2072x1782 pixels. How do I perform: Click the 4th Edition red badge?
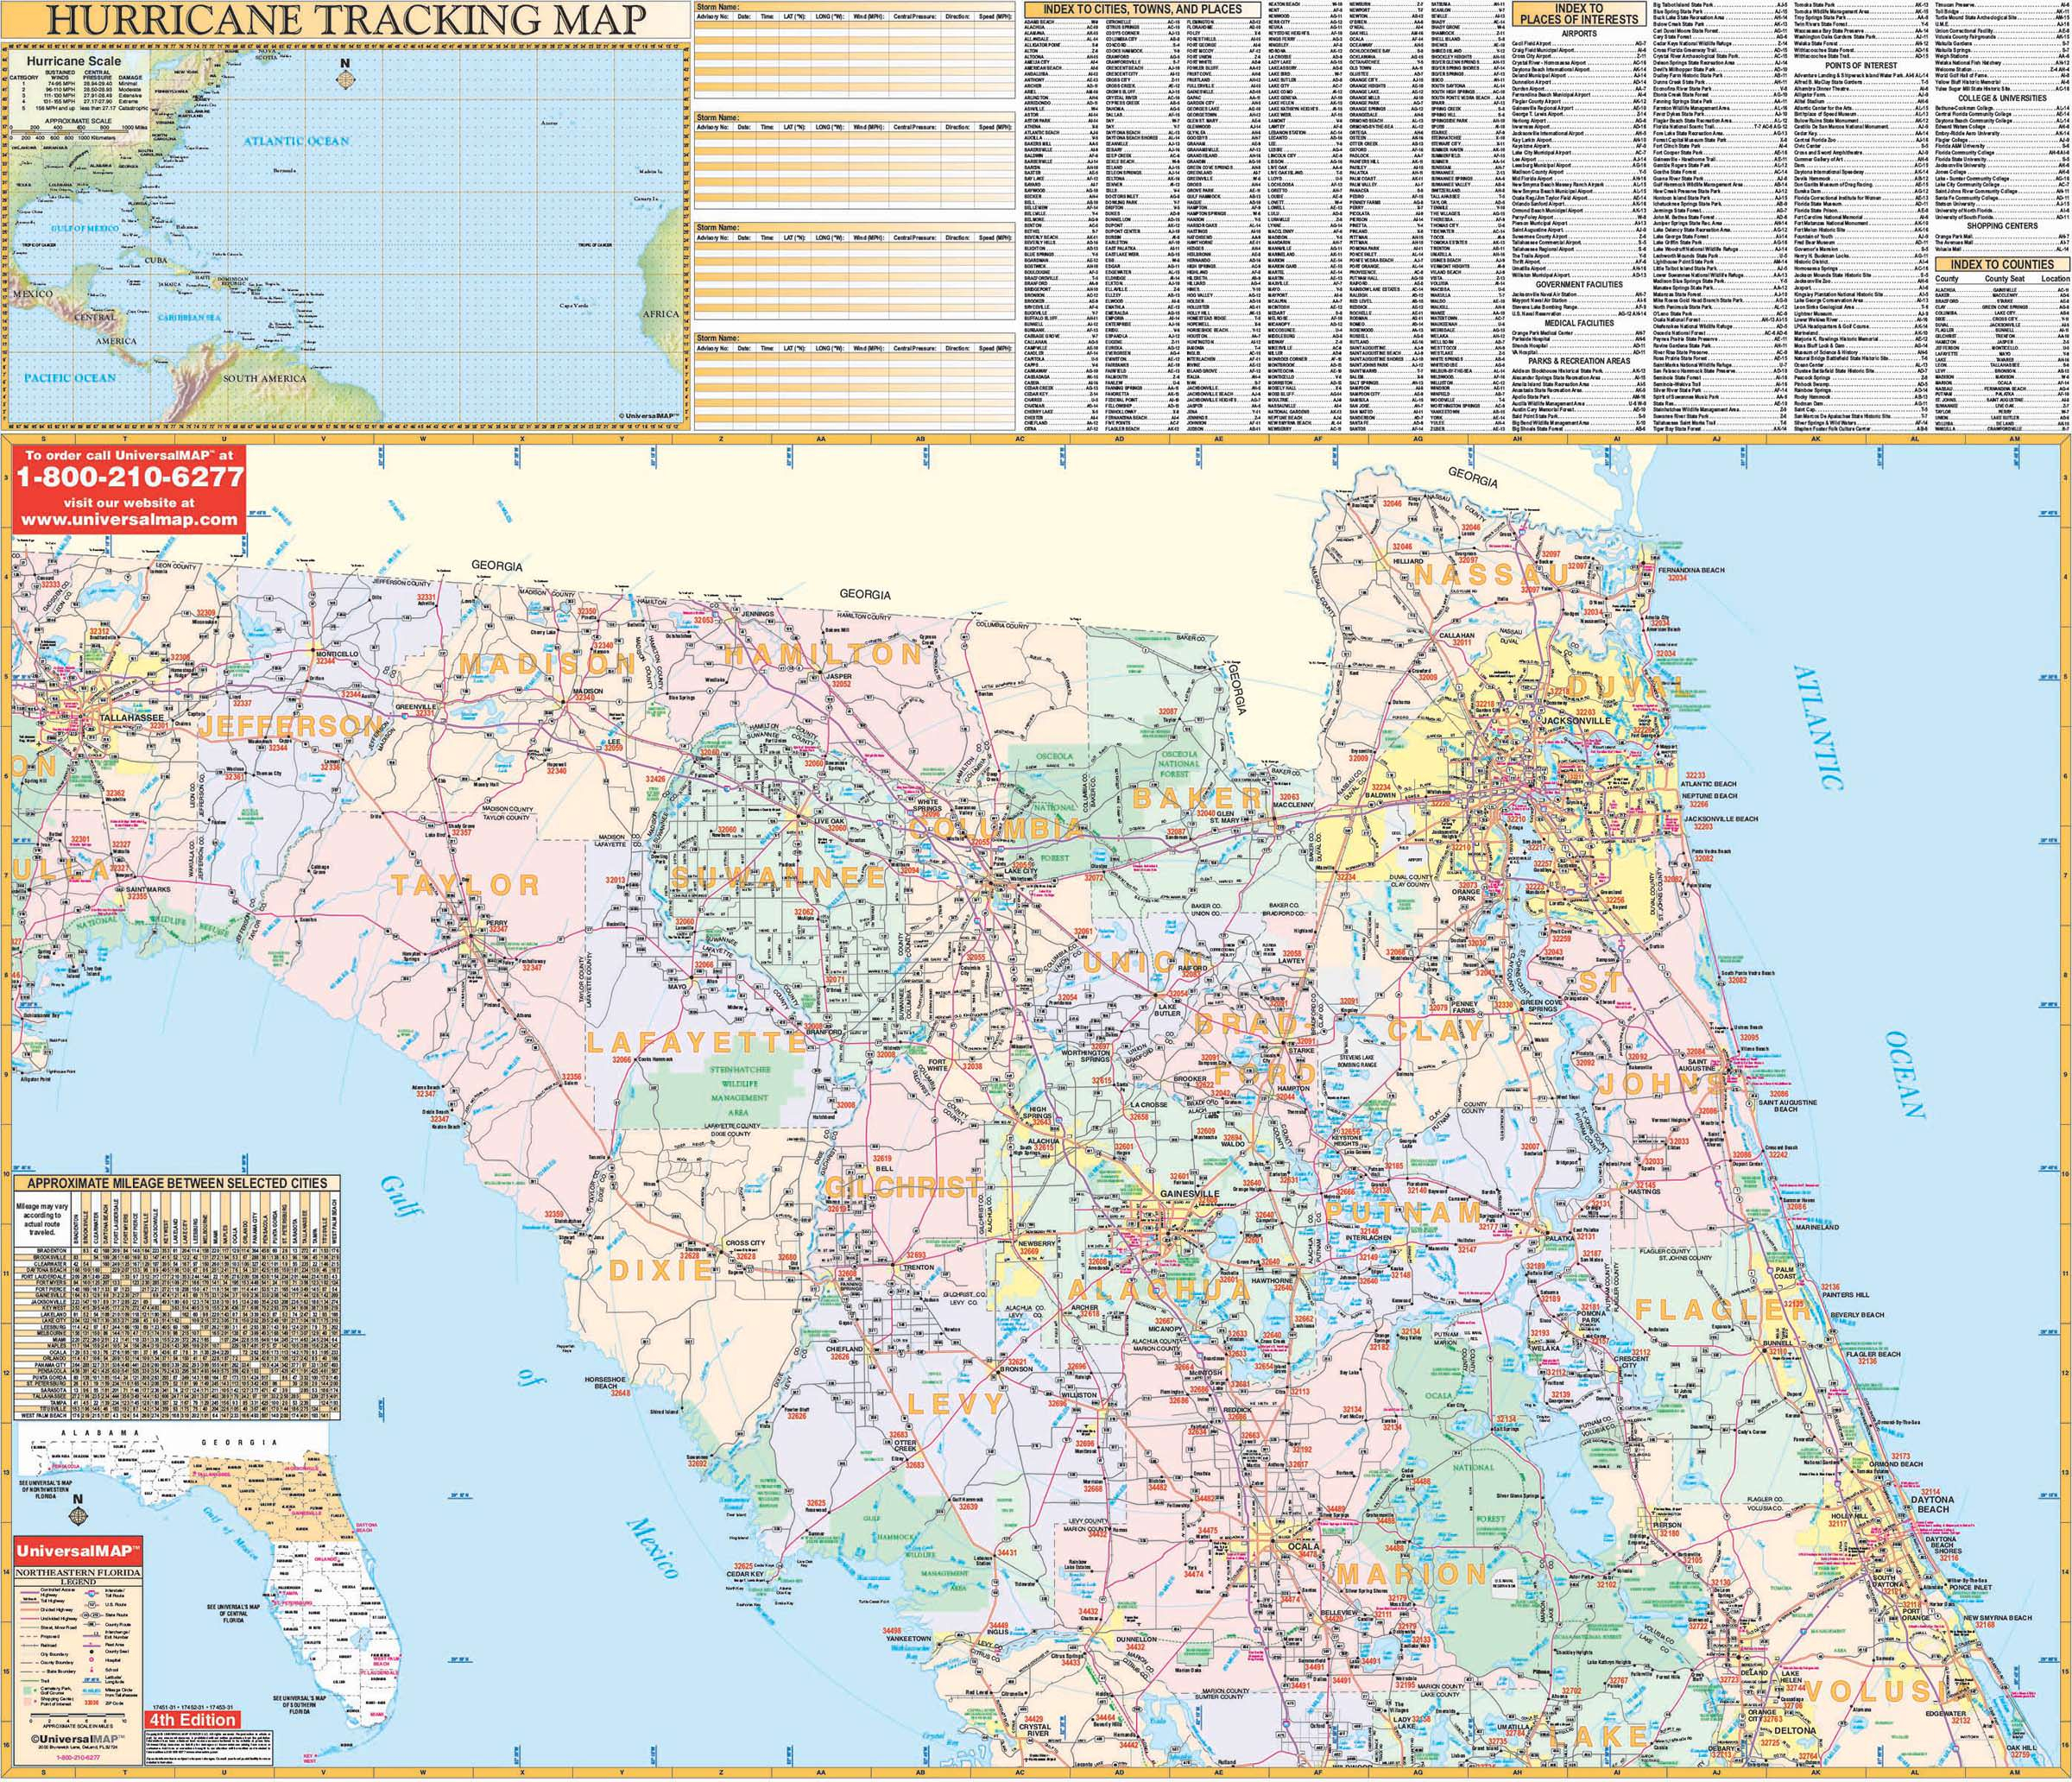(x=193, y=1720)
